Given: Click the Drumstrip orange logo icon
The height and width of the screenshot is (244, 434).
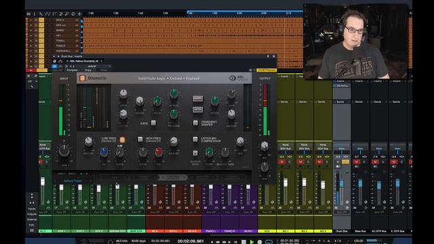Looking at the screenshot, I should click(83, 79).
